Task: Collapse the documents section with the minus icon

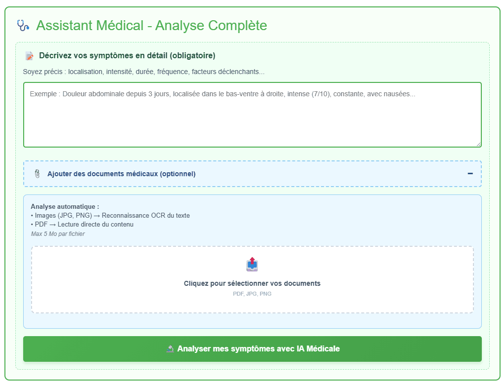Action: [470, 174]
